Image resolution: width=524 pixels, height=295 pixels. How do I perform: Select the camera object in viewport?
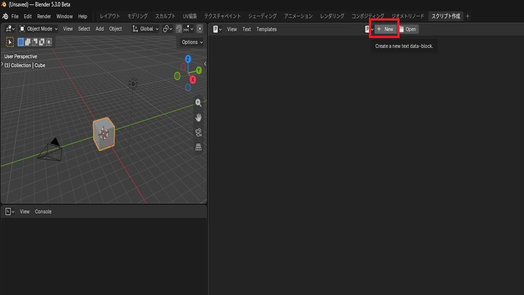coord(50,150)
